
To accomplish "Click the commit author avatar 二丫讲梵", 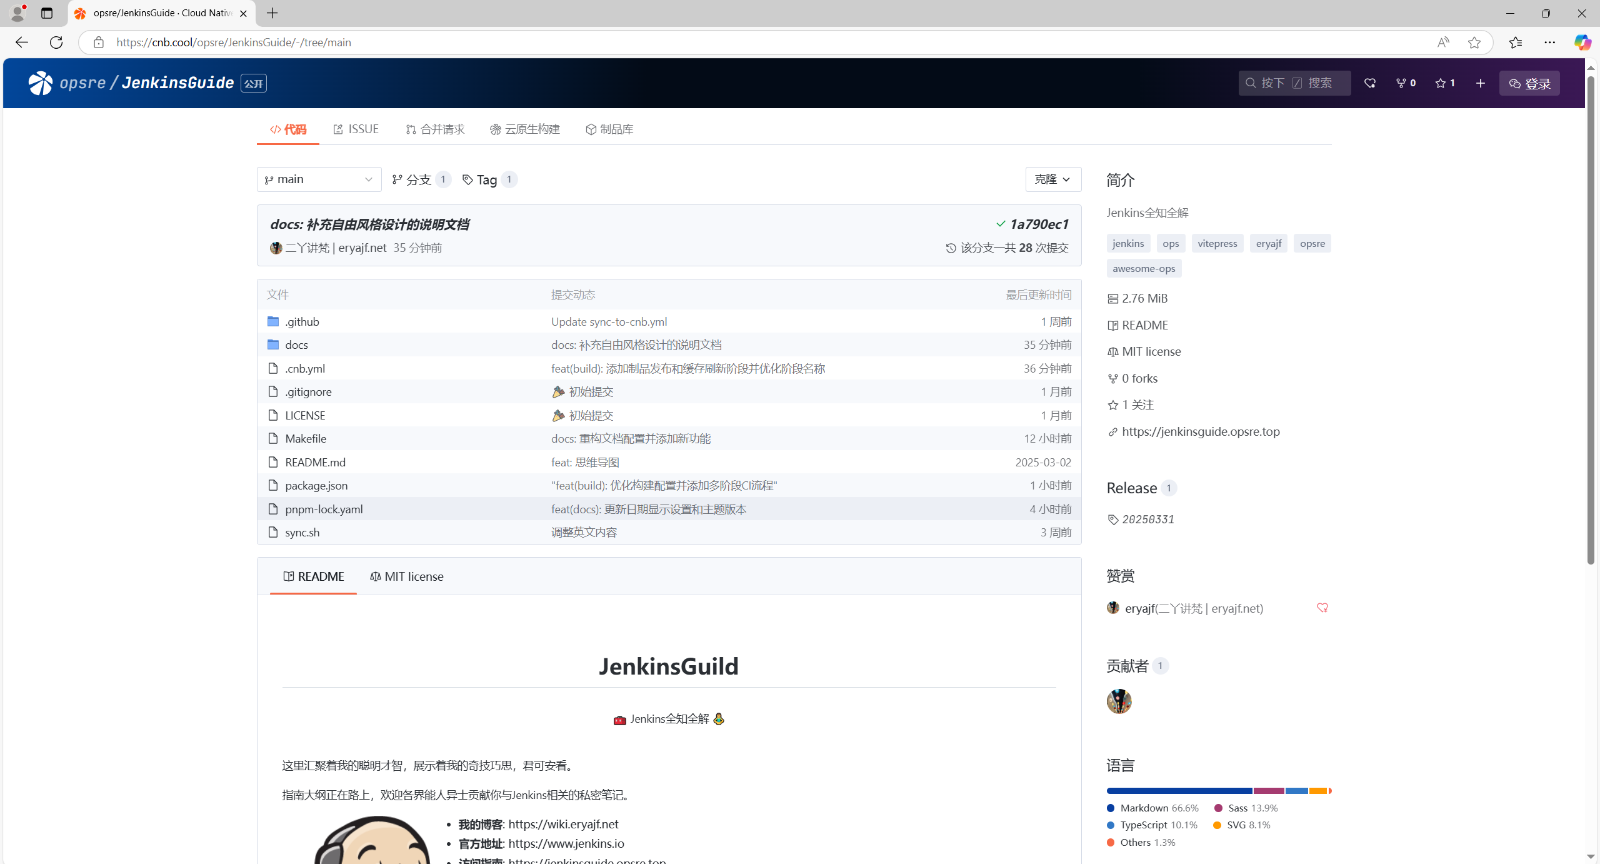I will click(x=276, y=248).
